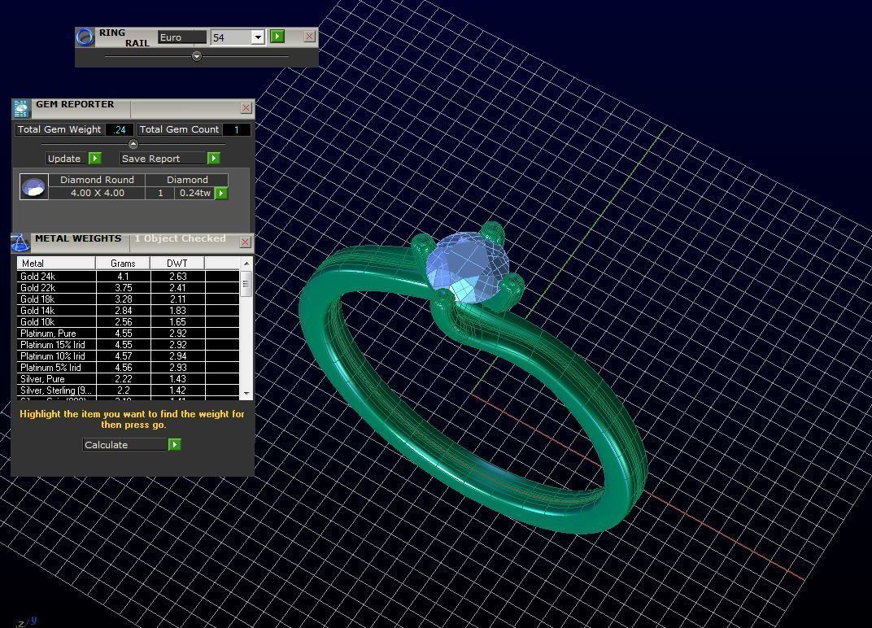Screen dimensions: 872x628
Task: Select the Gold 10k row
Action: point(129,322)
